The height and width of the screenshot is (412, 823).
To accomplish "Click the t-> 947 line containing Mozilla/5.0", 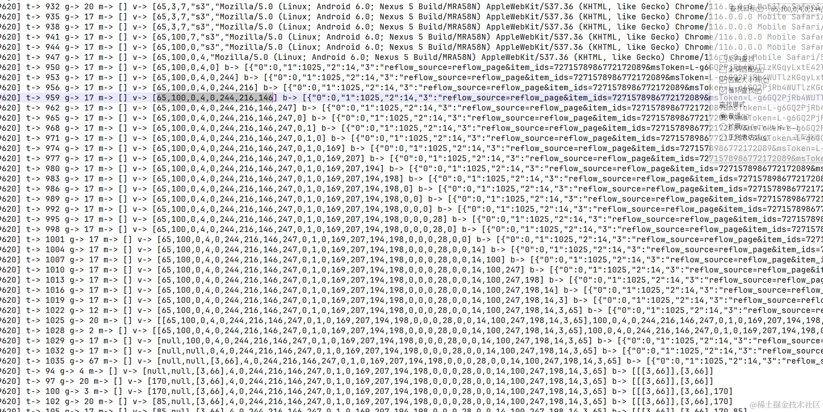I will 411,57.
